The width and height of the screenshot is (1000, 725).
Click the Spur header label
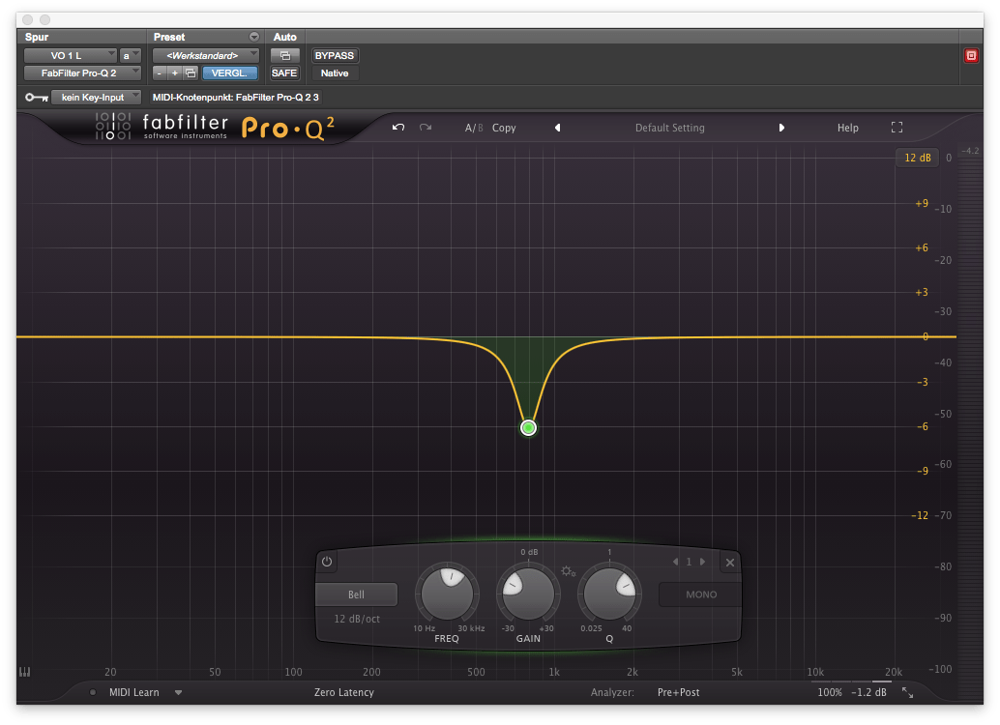[x=37, y=37]
